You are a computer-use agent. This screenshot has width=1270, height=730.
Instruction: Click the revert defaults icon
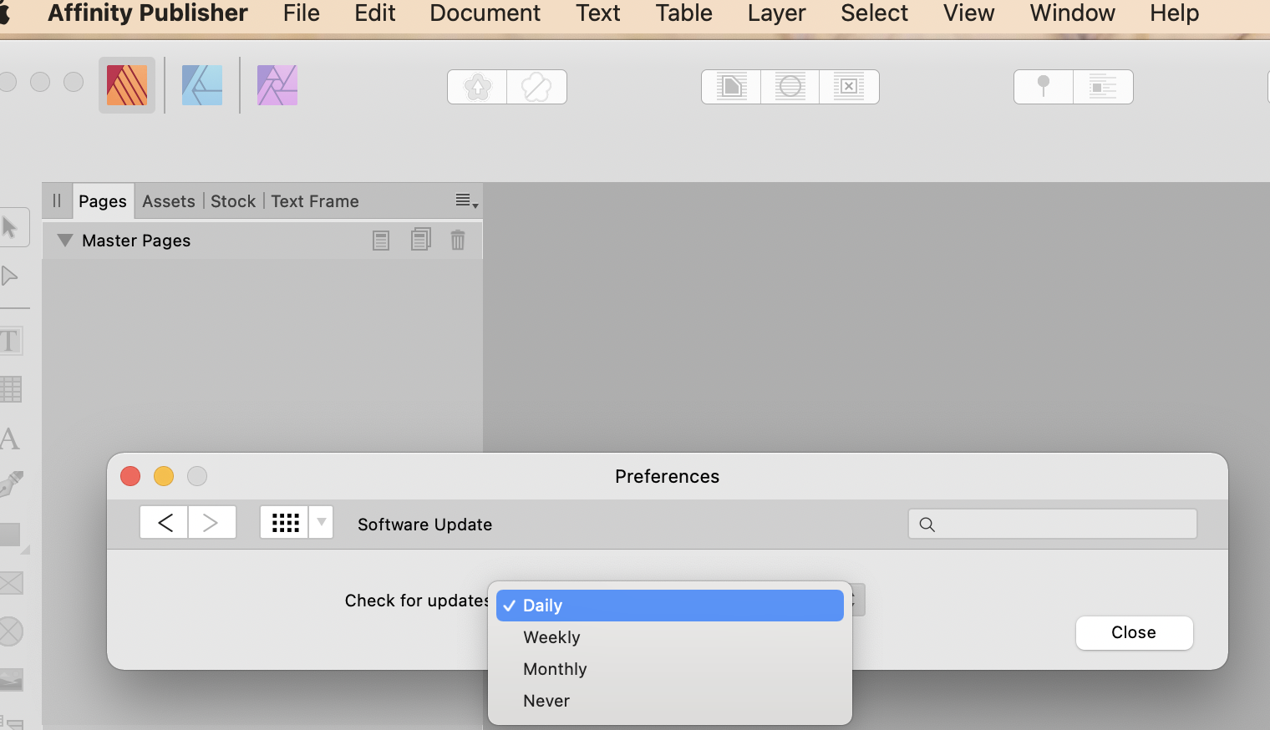pyautogui.click(x=536, y=87)
